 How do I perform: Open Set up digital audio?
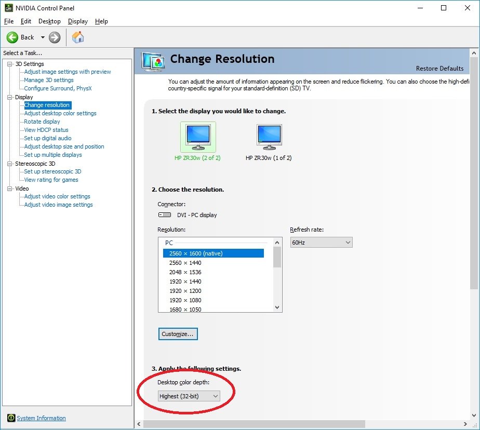[47, 138]
